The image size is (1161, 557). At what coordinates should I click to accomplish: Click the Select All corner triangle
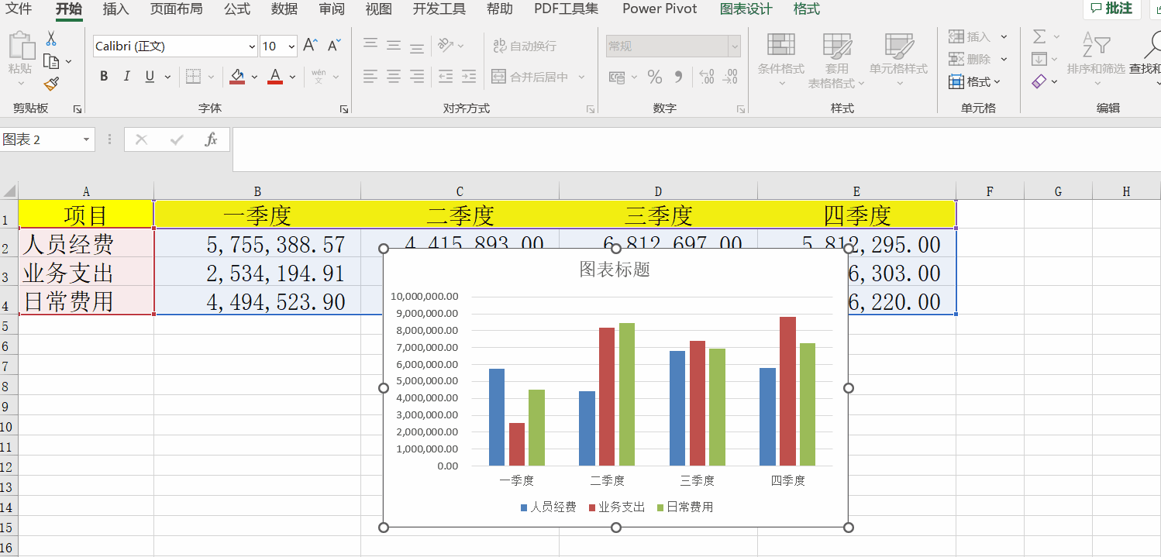(x=9, y=191)
